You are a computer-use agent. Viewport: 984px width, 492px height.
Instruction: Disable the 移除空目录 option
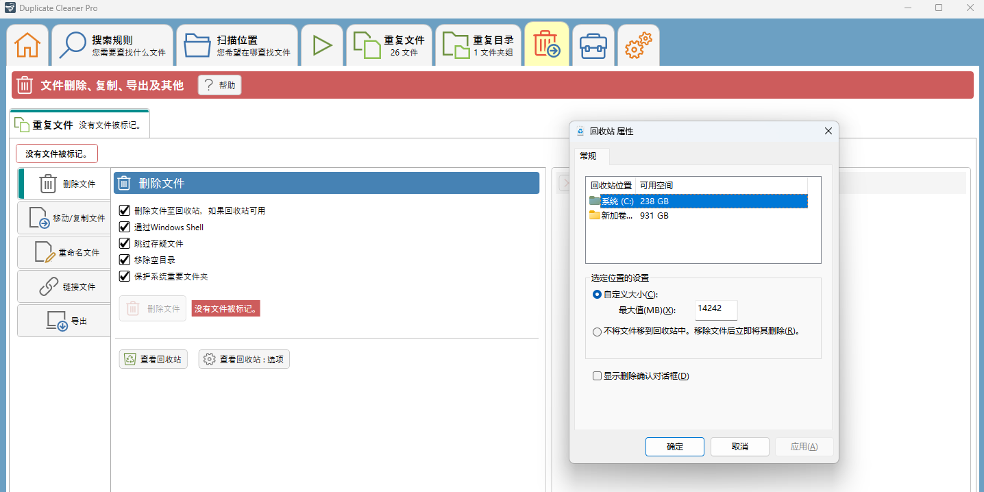pos(124,259)
